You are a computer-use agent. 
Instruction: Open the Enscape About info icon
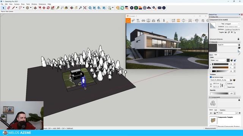[164, 8]
